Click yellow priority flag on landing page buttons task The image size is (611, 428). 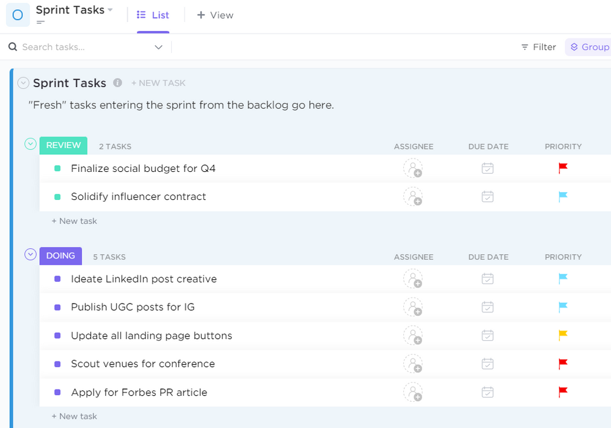coord(563,335)
